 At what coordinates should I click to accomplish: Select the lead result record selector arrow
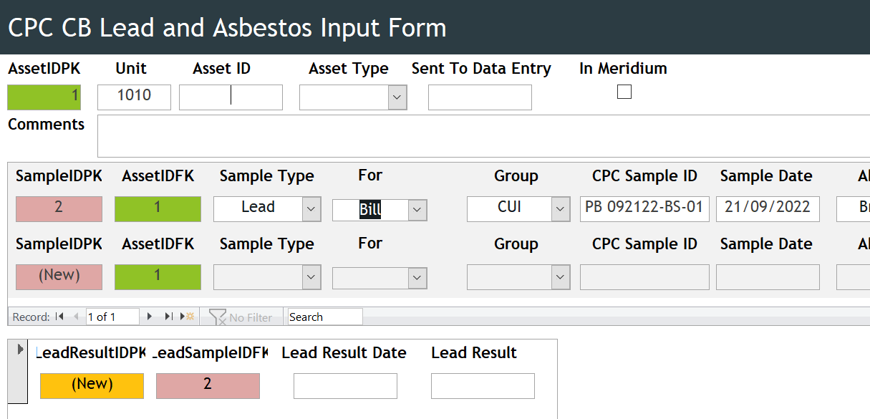(x=20, y=348)
